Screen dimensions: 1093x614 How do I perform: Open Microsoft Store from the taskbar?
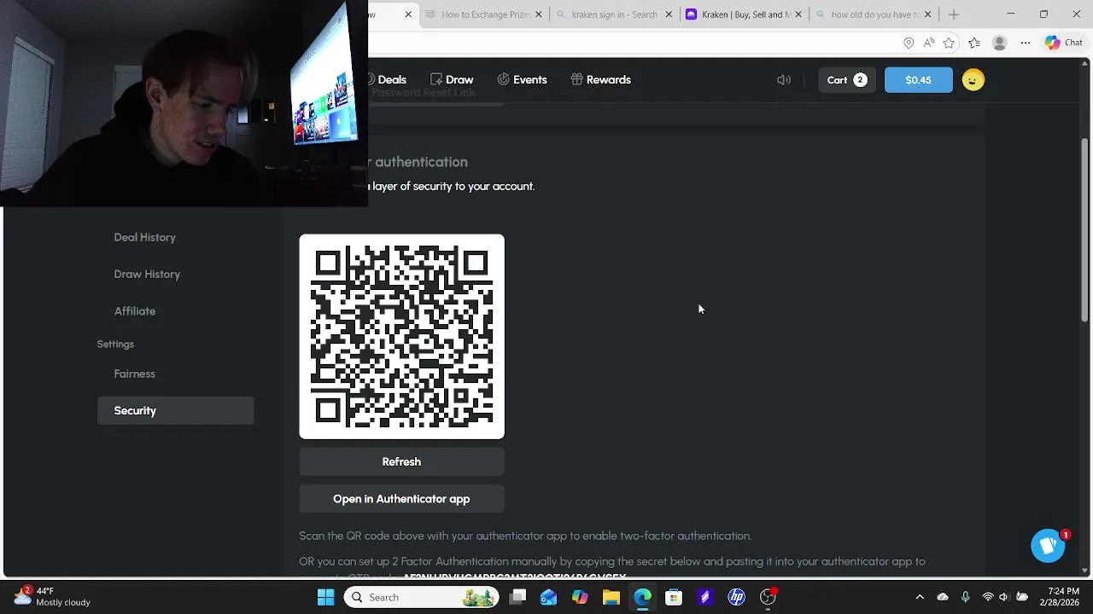click(674, 597)
